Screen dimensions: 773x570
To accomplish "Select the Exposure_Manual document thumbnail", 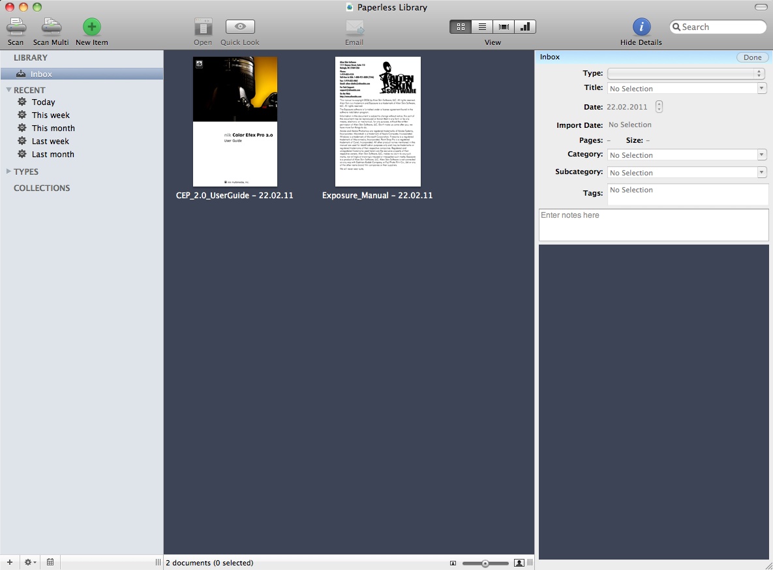I will pyautogui.click(x=378, y=121).
